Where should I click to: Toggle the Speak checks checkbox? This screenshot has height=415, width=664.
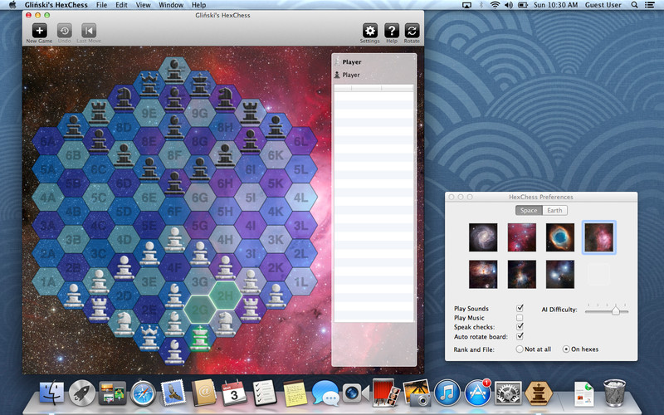[x=520, y=326]
